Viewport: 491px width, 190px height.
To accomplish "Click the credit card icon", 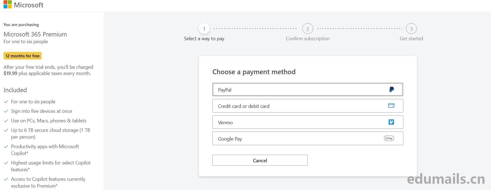I will click(x=391, y=105).
